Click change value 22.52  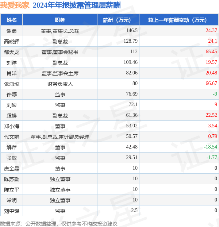click(x=211, y=115)
